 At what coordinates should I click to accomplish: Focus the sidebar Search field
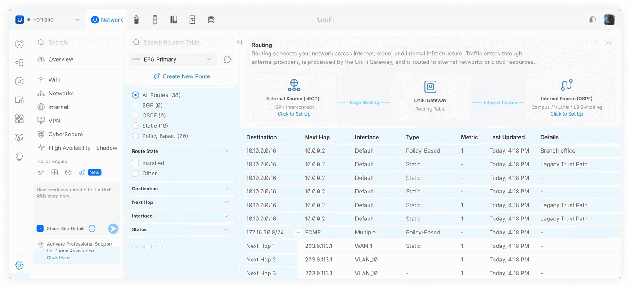tap(76, 42)
